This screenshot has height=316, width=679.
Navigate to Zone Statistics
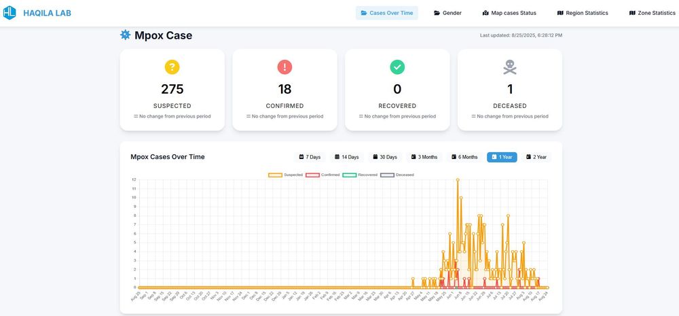pyautogui.click(x=652, y=13)
